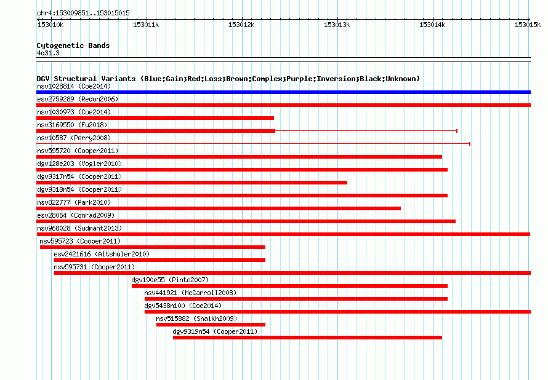This screenshot has height=380, width=548.
Task: Click the nsv595731 red bar
Action: (x=292, y=273)
